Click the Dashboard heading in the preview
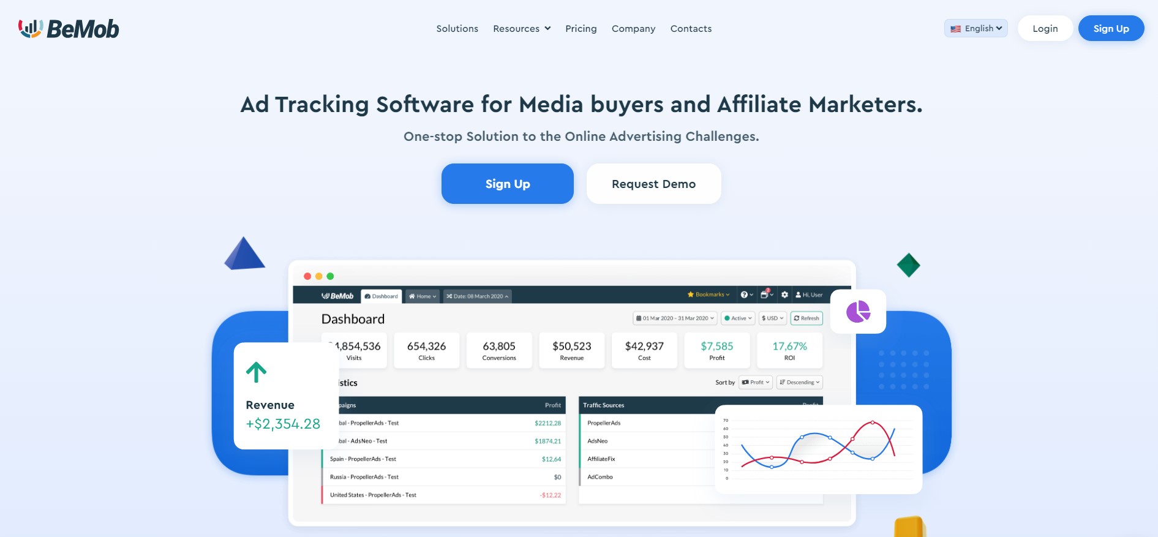Image resolution: width=1158 pixels, height=537 pixels. (353, 319)
